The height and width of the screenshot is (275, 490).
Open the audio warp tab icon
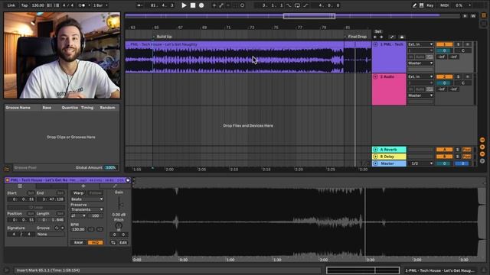point(83,186)
